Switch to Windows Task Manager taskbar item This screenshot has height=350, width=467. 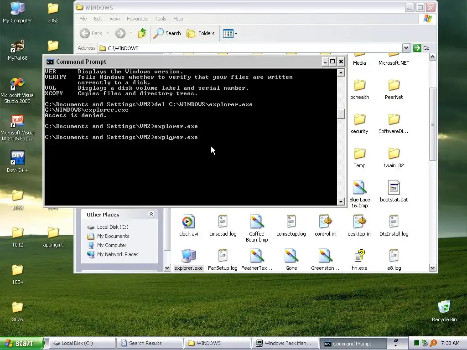285,343
